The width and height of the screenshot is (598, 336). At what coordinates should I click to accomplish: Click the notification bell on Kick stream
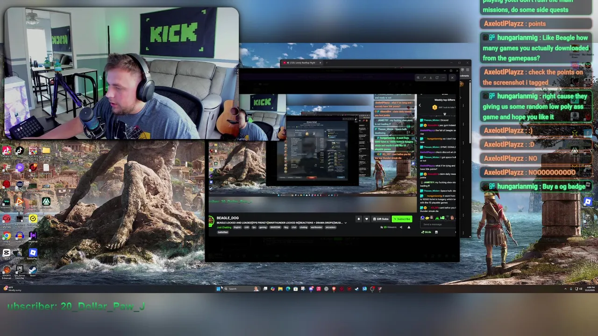click(x=359, y=219)
